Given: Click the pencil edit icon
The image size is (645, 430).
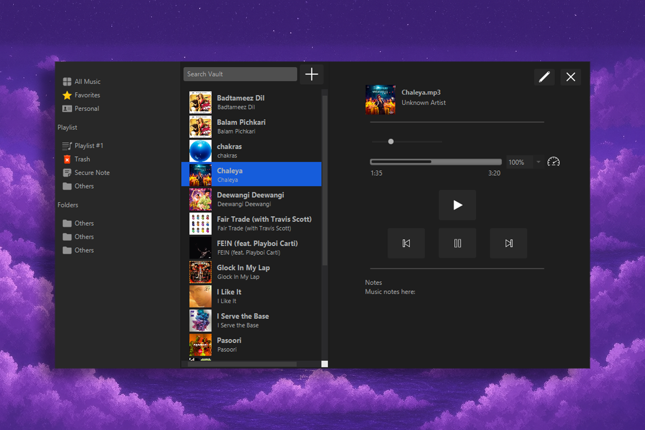Looking at the screenshot, I should point(544,77).
